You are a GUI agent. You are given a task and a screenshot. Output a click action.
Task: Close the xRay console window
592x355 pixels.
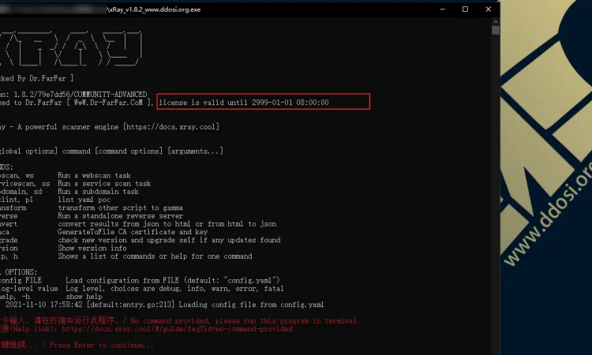coord(488,9)
